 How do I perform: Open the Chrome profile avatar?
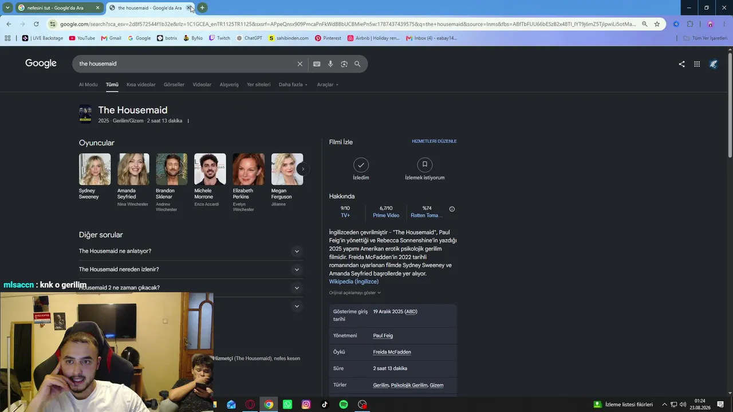coord(711,24)
